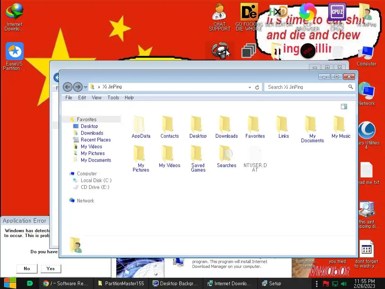Open the Chrome Software taskbar item
The height and width of the screenshot is (289, 385).
(66, 283)
